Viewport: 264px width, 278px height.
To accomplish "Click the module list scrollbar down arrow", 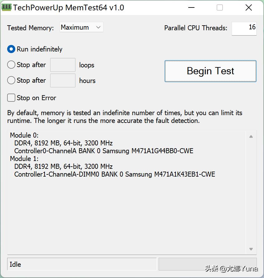I will [x=251, y=249].
